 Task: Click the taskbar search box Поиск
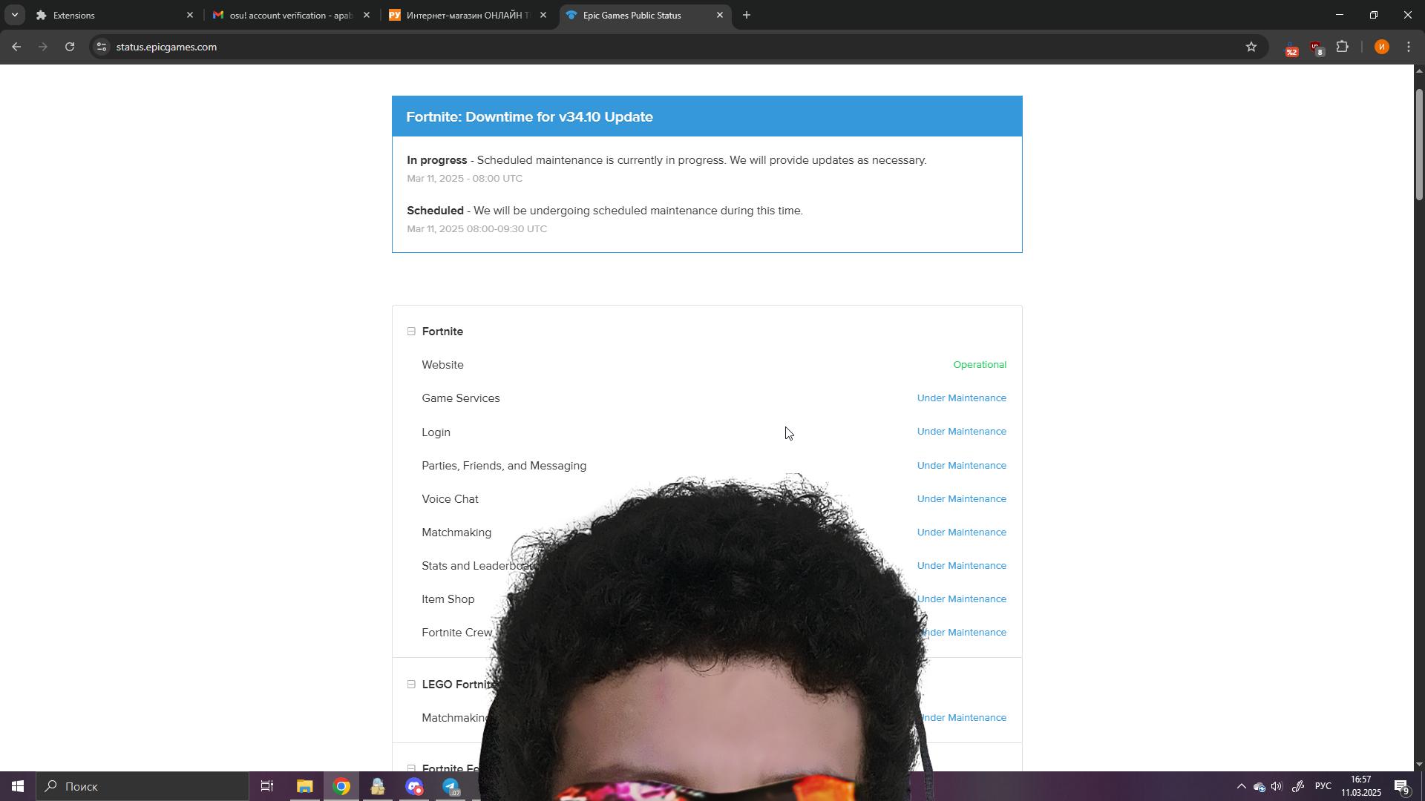(142, 786)
